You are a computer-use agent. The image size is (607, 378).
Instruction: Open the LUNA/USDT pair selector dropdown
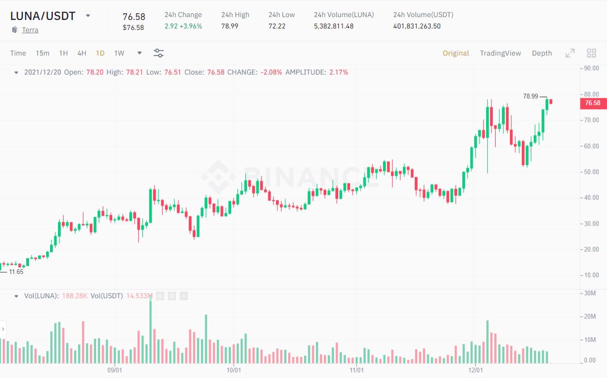point(88,16)
